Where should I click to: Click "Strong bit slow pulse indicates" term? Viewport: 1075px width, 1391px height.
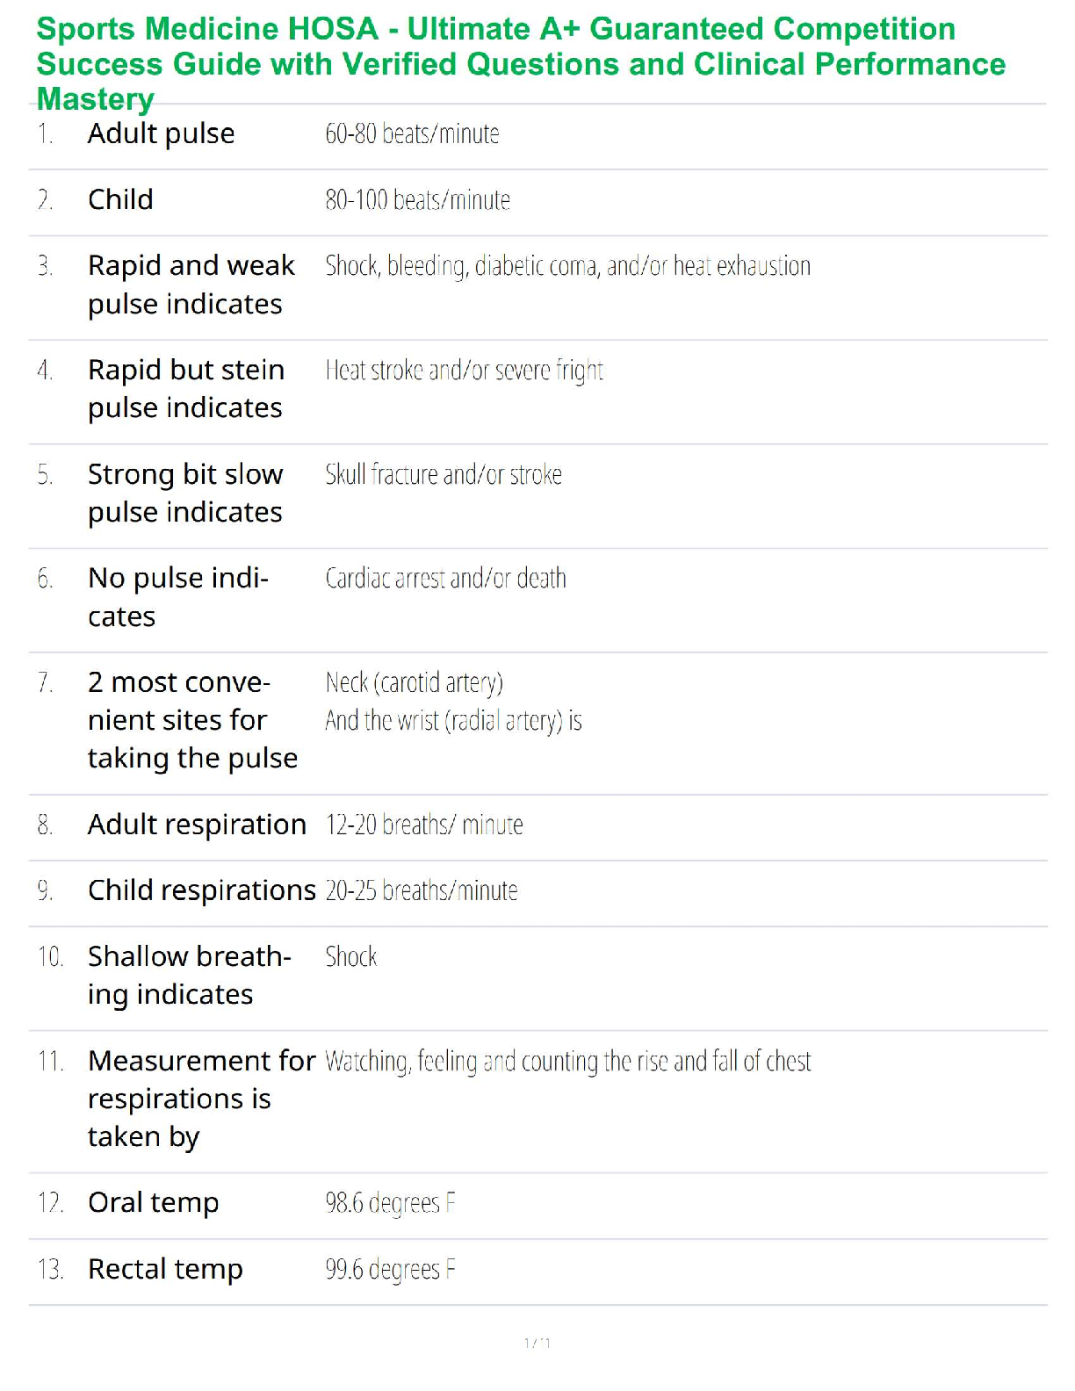pyautogui.click(x=185, y=493)
